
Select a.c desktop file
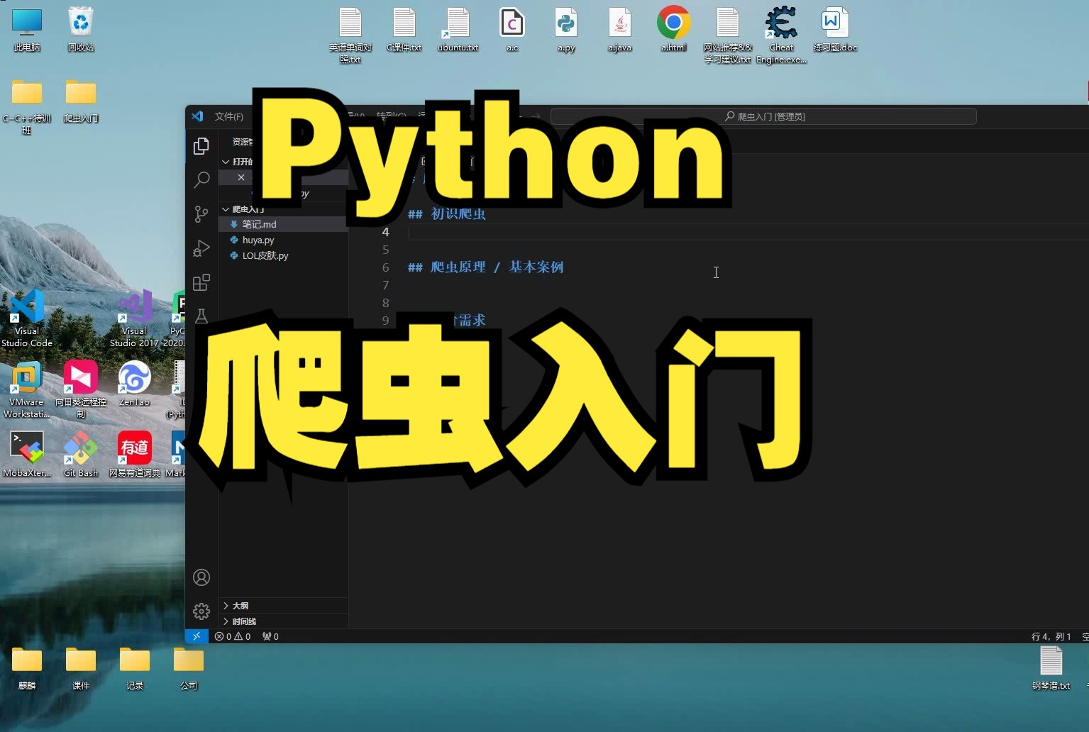coord(512,30)
